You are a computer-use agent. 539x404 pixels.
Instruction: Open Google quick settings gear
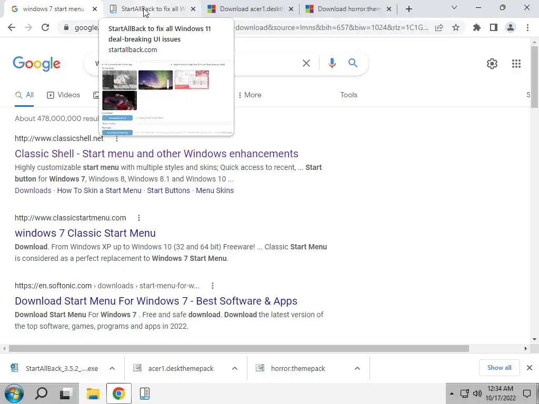pos(492,64)
